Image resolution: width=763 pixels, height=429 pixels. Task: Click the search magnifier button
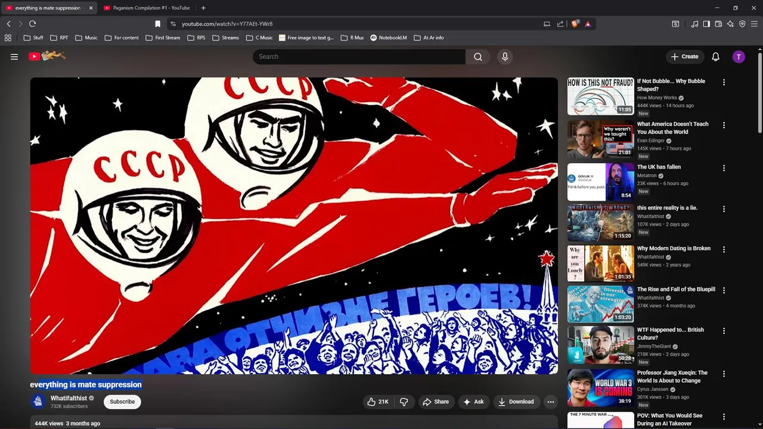pos(478,57)
